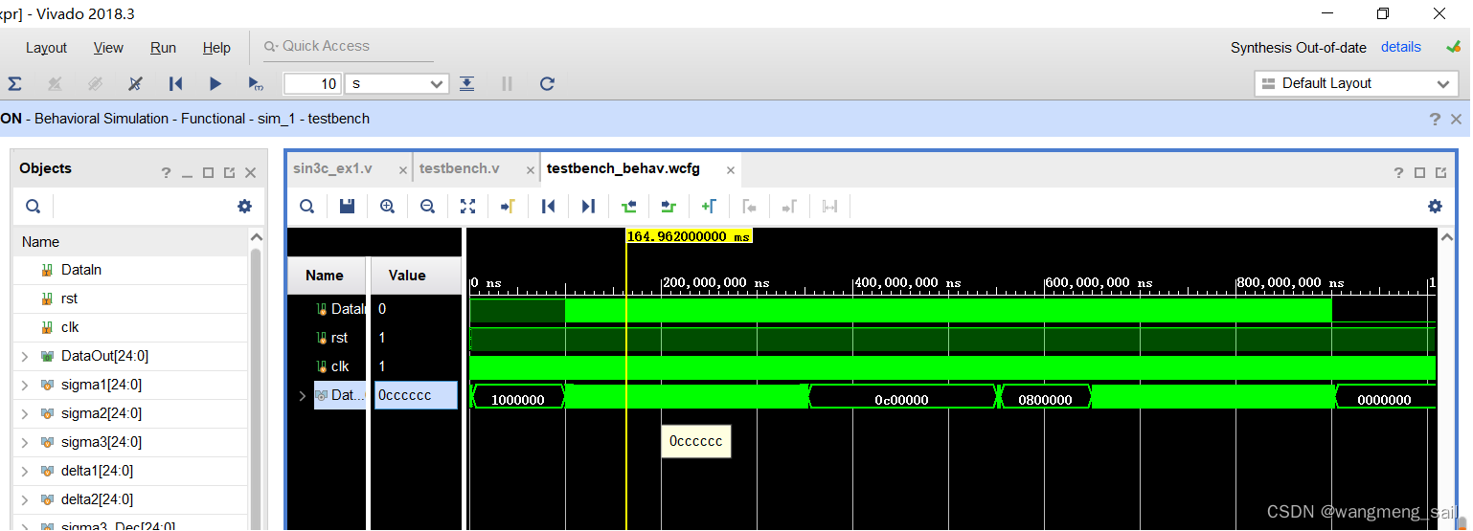Expand the sigma2[24:0] tree item
The image size is (1473, 531).
click(x=24, y=413)
